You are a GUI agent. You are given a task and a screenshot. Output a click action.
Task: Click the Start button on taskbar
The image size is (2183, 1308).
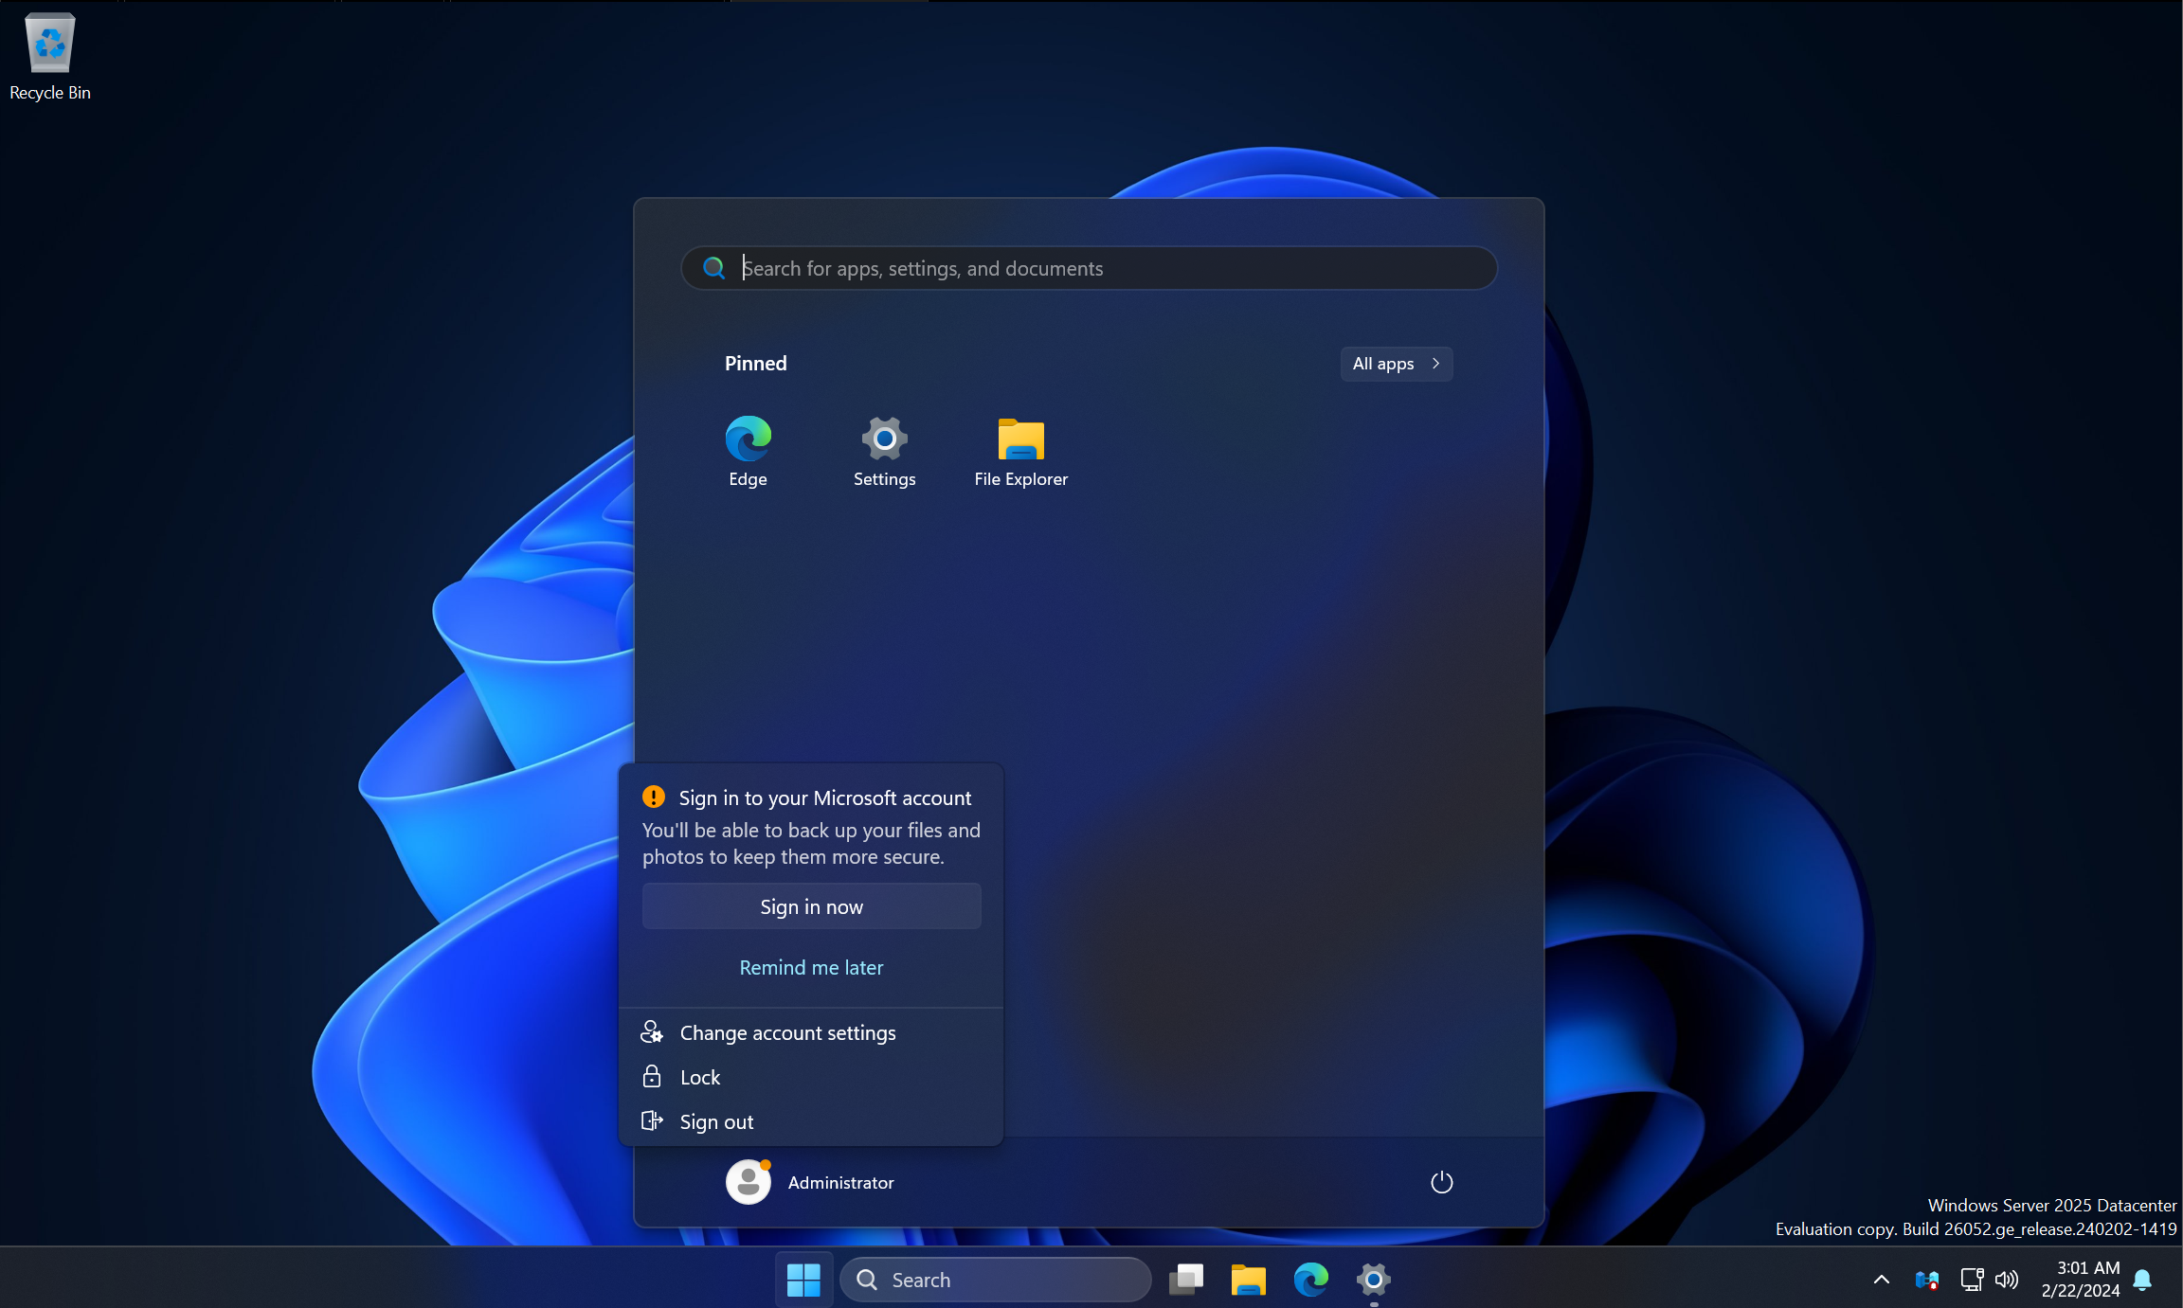[803, 1279]
